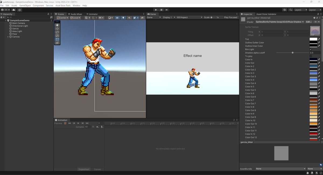323x175 pixels.
Task: Use eyedropper for Outline Outter Color
Action: (x=319, y=43)
